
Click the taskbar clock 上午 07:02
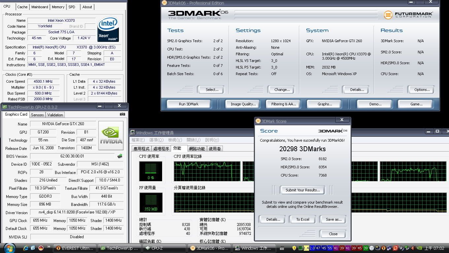click(x=434, y=248)
